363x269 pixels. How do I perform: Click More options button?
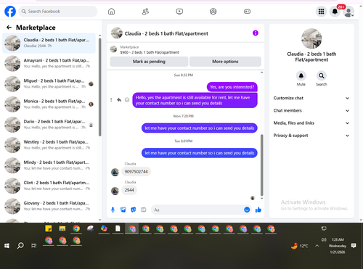click(225, 62)
